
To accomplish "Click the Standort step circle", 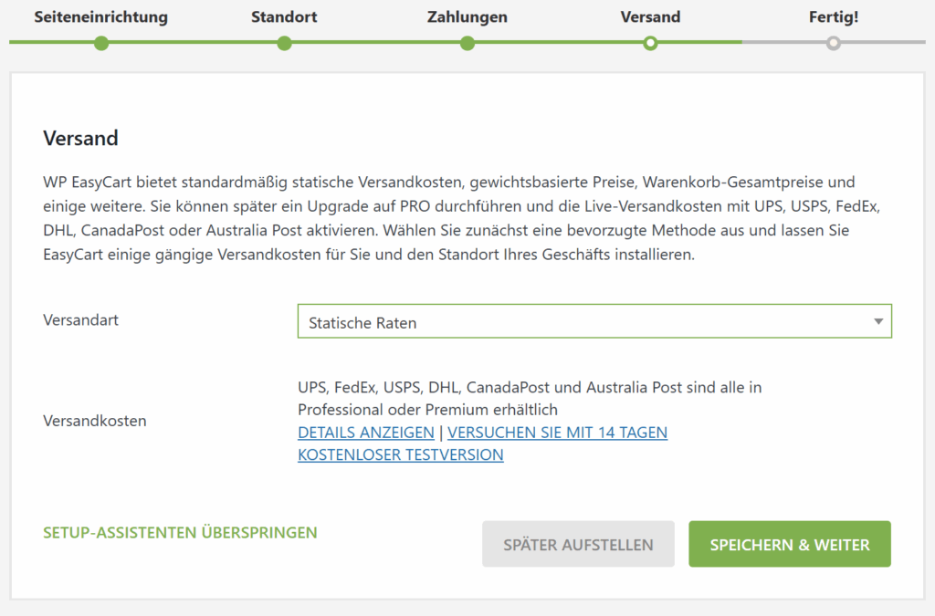I will (284, 43).
